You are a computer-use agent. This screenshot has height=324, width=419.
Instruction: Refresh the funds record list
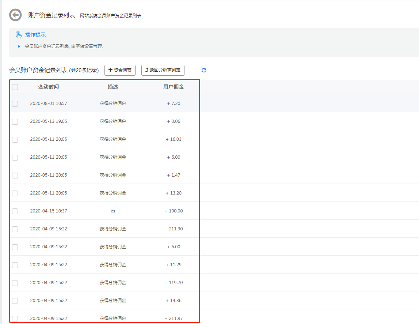click(203, 70)
